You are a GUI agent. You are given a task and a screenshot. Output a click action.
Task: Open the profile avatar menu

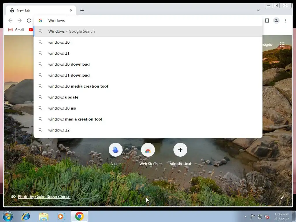pos(276,21)
